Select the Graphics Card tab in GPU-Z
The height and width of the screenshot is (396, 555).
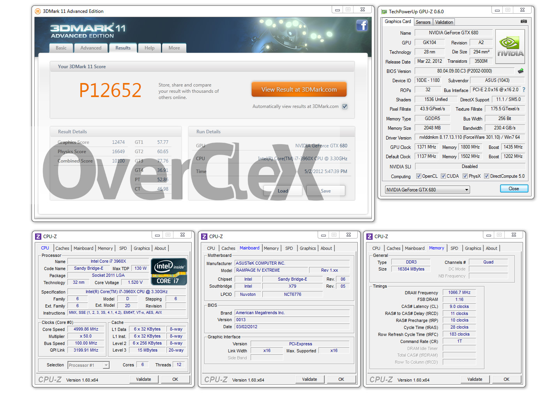click(x=398, y=21)
